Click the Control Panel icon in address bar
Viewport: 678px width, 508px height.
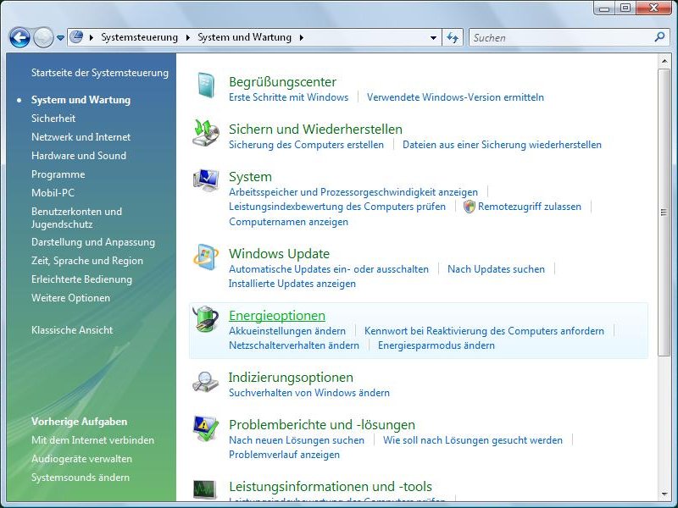[x=76, y=37]
